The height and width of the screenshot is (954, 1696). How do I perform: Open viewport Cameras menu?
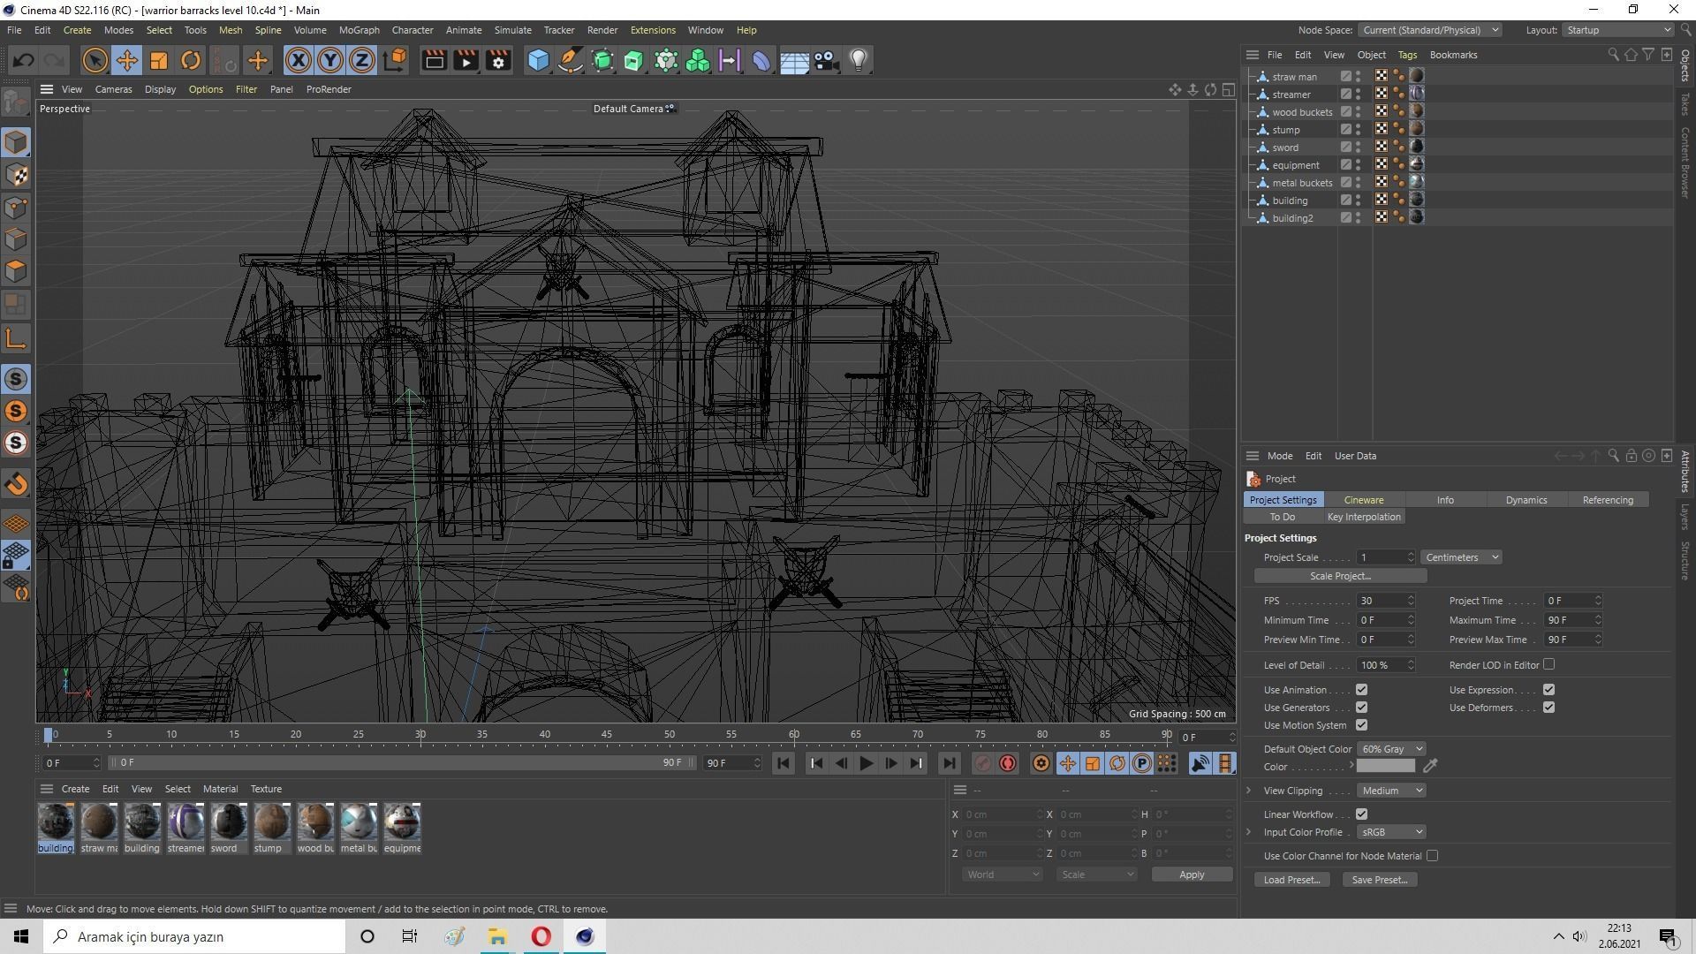pyautogui.click(x=113, y=89)
